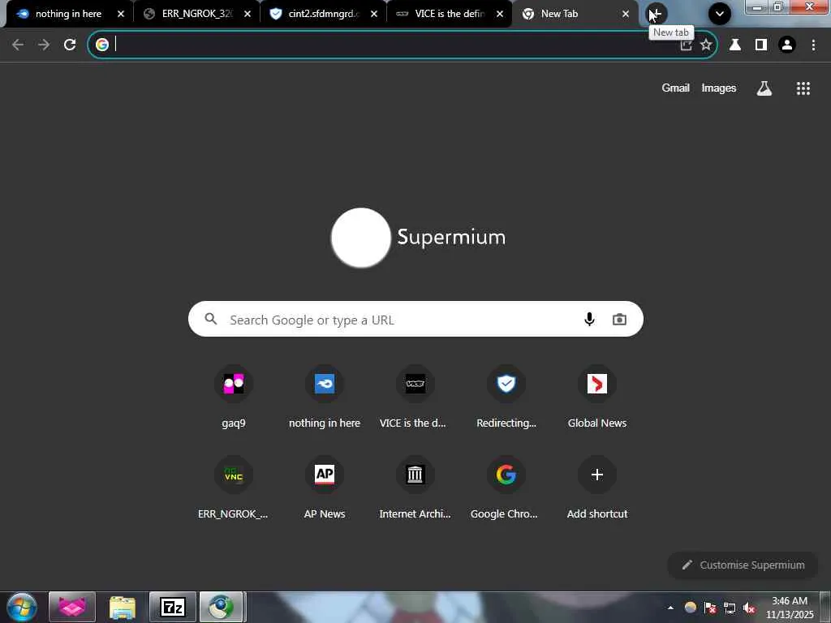The height and width of the screenshot is (623, 831).
Task: Go forward to the next page
Action: coord(44,45)
